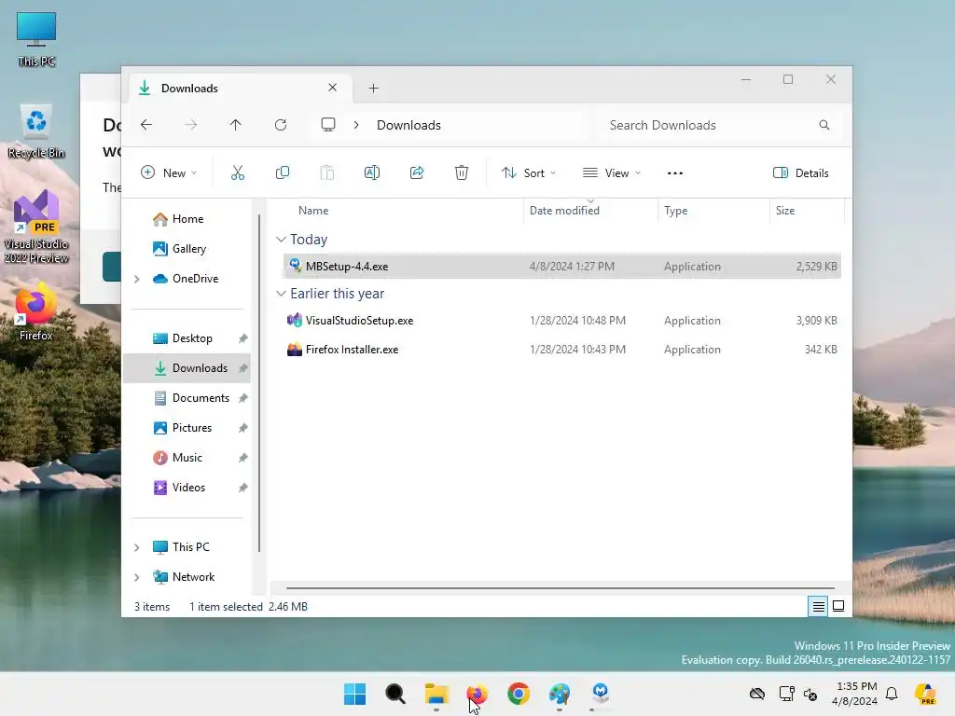Open the View dropdown menu
Image resolution: width=955 pixels, height=716 pixels.
[x=612, y=172]
